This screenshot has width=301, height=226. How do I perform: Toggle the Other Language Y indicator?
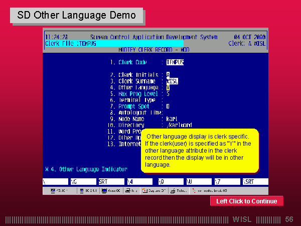coord(168,87)
